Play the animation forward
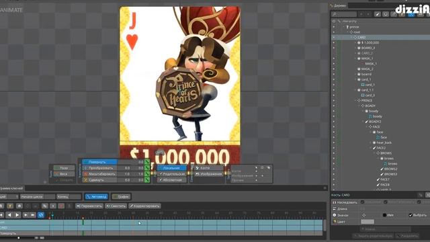 (x=17, y=215)
